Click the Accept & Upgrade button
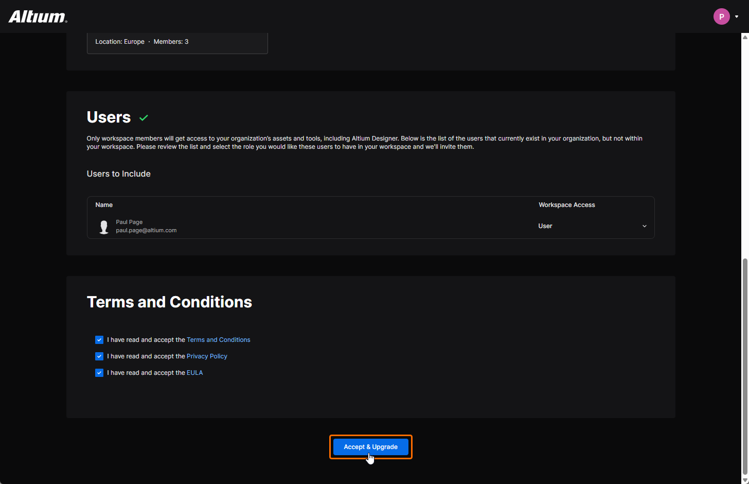 tap(371, 447)
